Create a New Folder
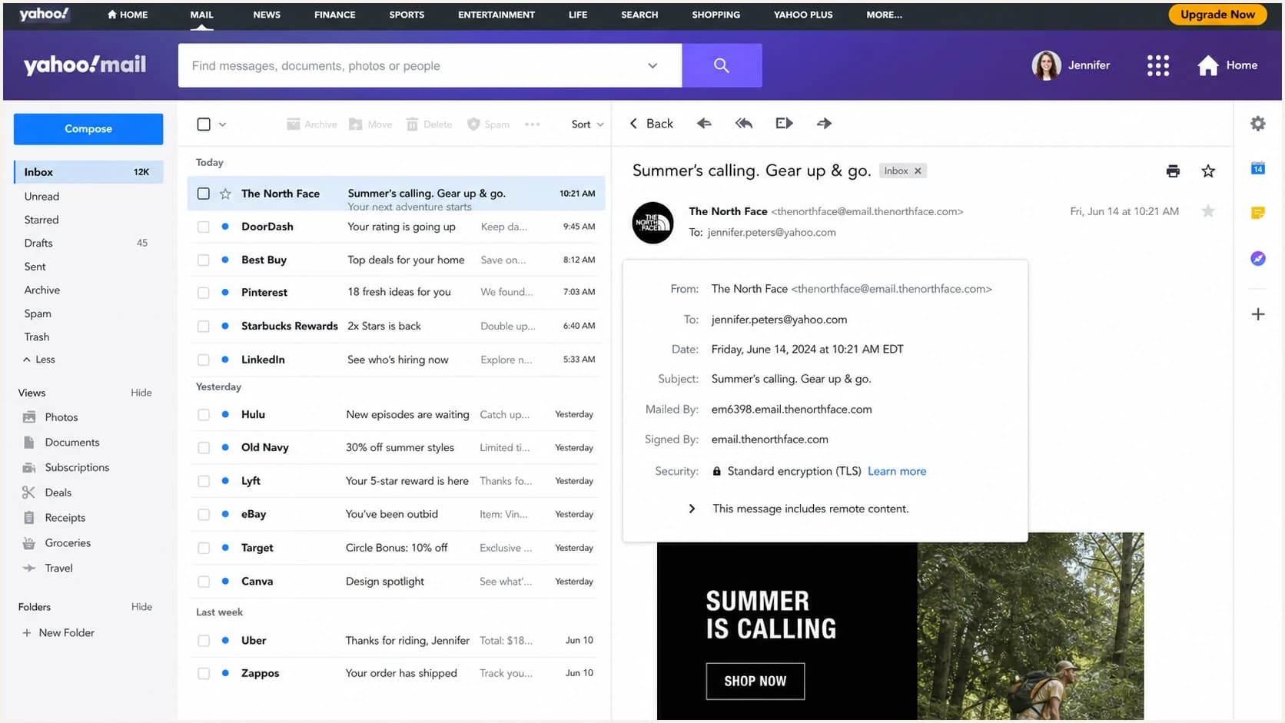1285x723 pixels. pyautogui.click(x=58, y=633)
